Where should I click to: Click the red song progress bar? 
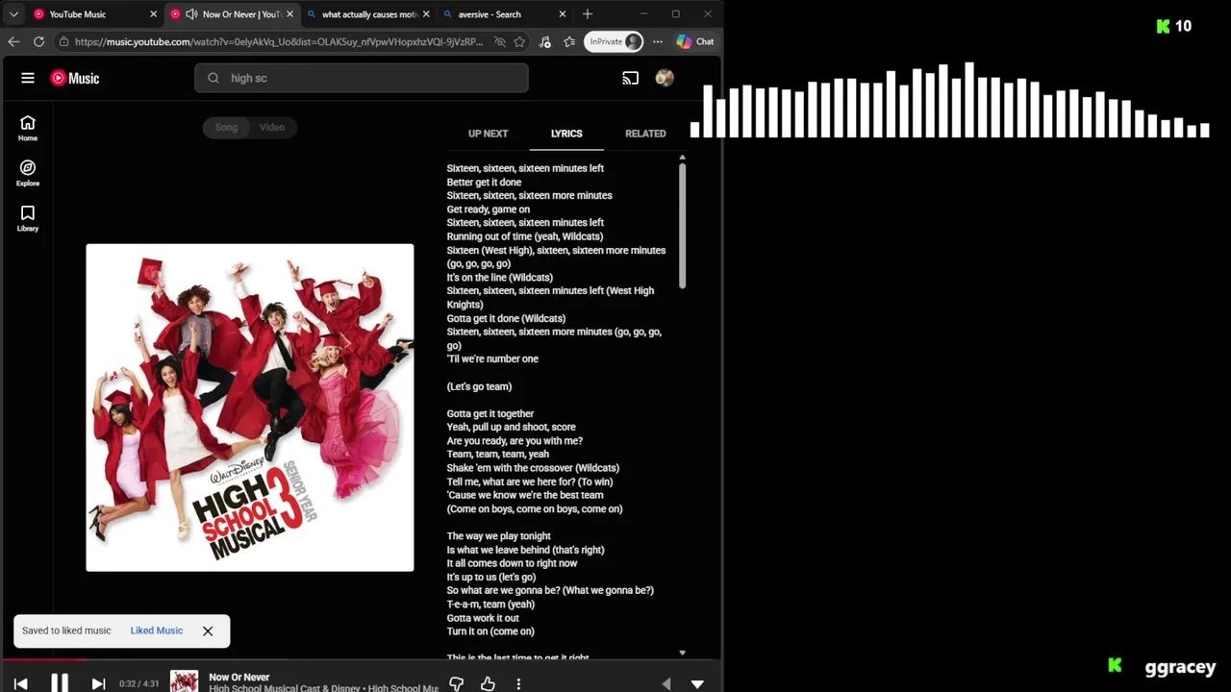pos(43,659)
